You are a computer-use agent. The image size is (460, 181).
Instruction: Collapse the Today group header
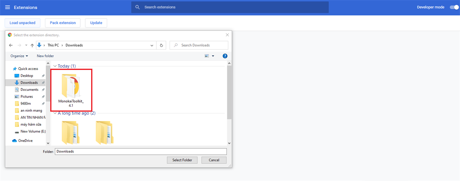tap(55, 66)
